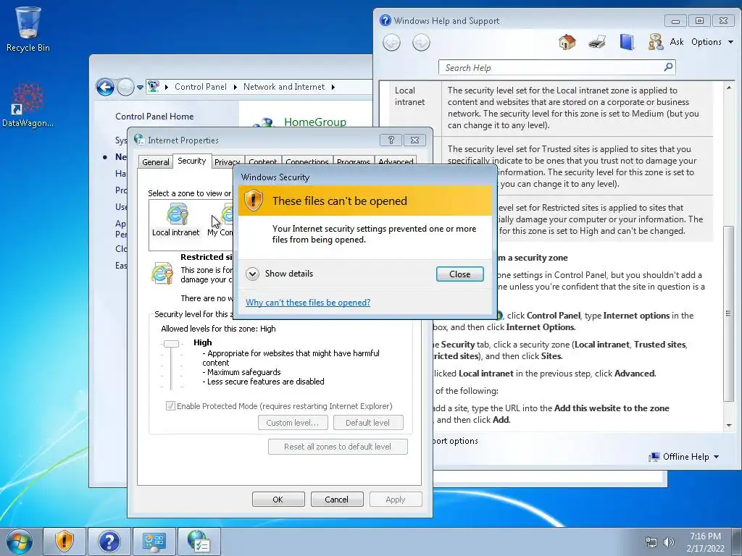
Task: Open the HomeGroup link
Action: 315,122
